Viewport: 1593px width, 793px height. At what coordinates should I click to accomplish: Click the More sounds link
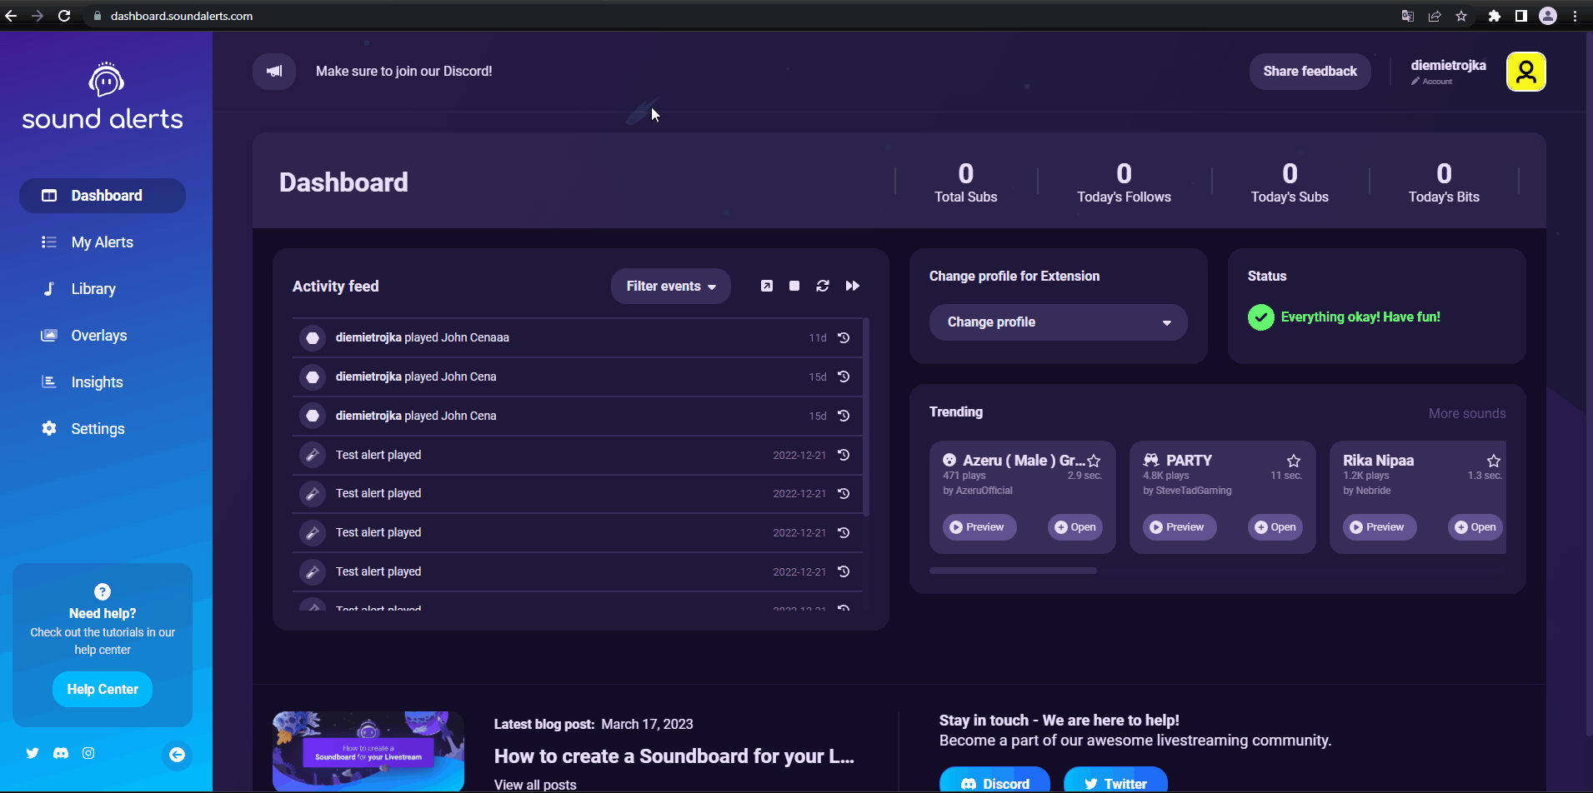[1467, 413]
